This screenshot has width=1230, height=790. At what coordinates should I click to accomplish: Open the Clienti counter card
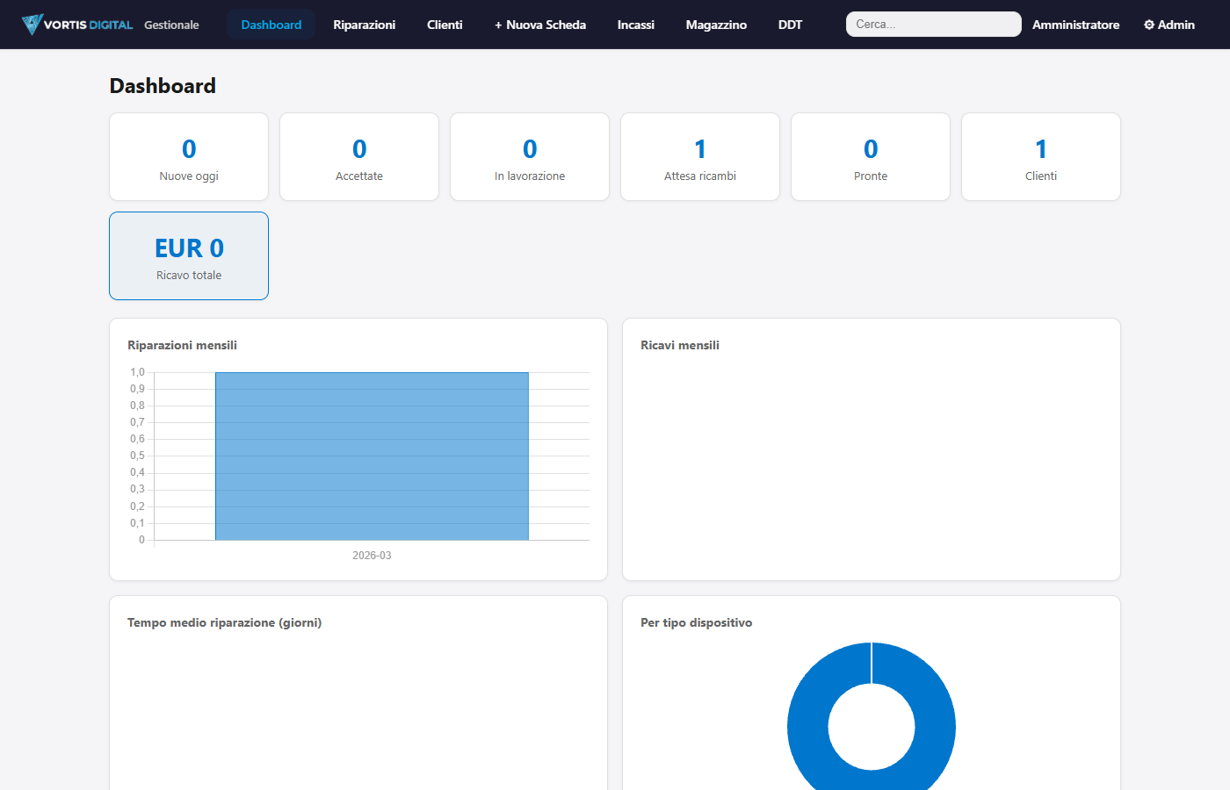tap(1040, 156)
